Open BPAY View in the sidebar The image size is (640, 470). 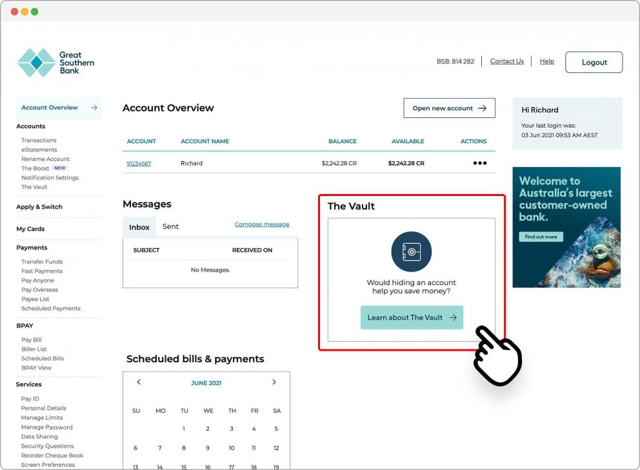36,368
